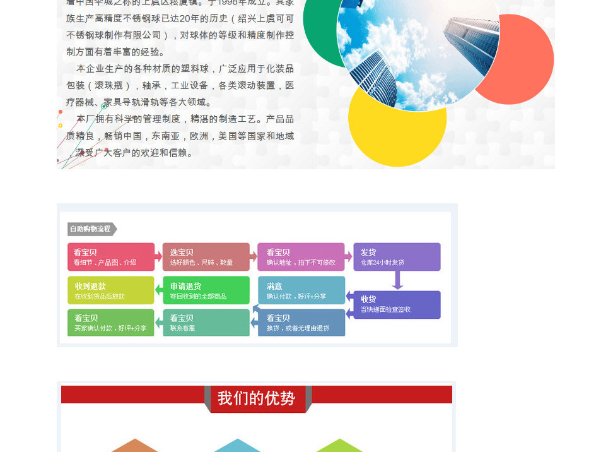Click the 换货 exchange or return box
596x452 pixels.
pyautogui.click(x=301, y=323)
